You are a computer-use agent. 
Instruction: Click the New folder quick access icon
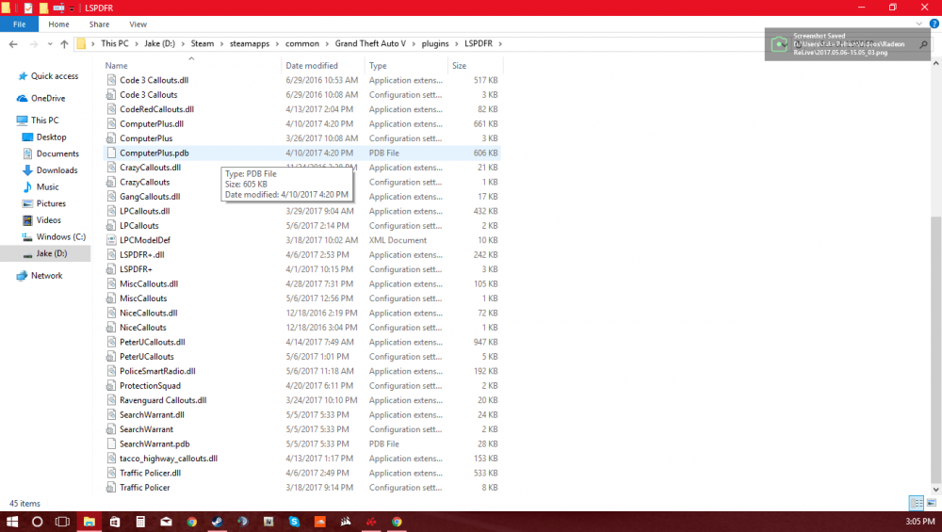pyautogui.click(x=43, y=8)
